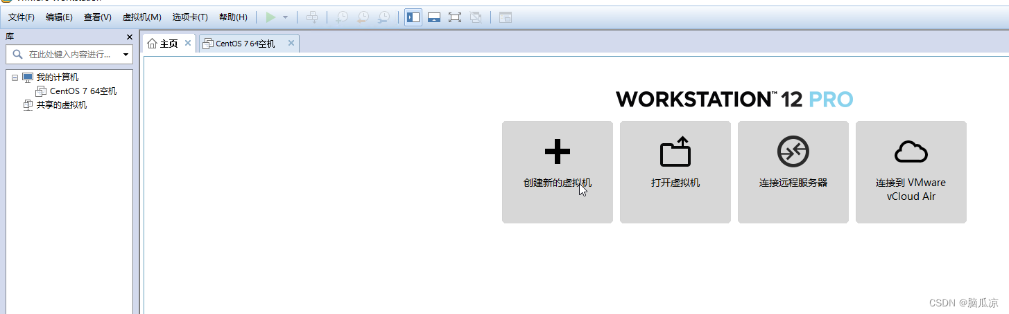Enter full screen mode icon
Screen dimensions: 1009x314
455,17
